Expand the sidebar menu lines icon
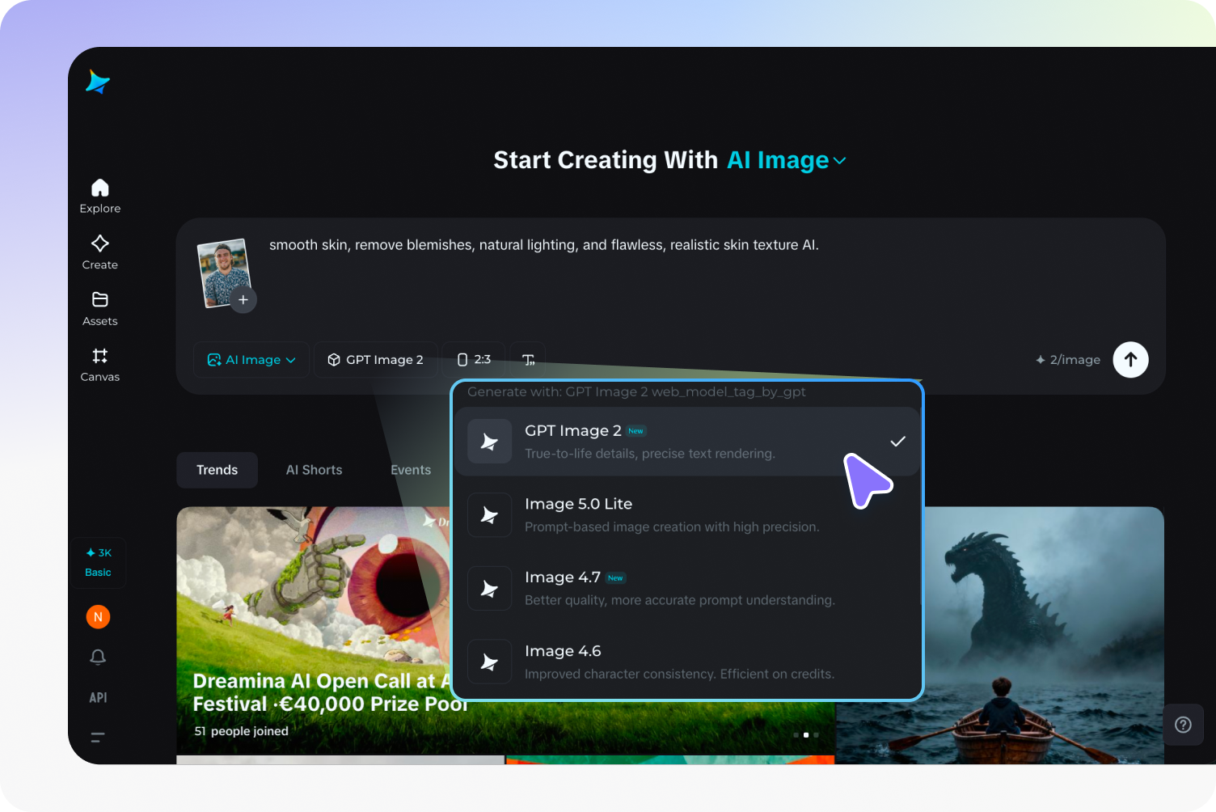This screenshot has width=1216, height=812. (x=98, y=737)
